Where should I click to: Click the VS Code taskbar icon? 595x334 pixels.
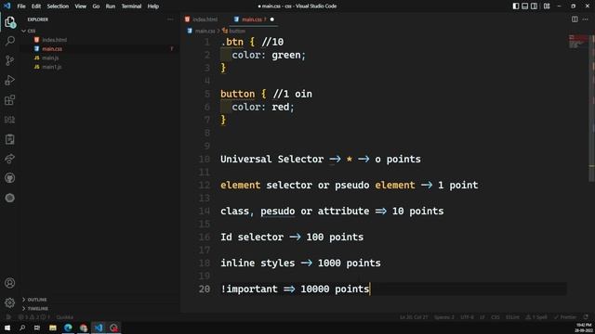point(99,328)
